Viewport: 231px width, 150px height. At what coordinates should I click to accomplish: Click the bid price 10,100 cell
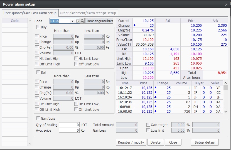pos(192,54)
